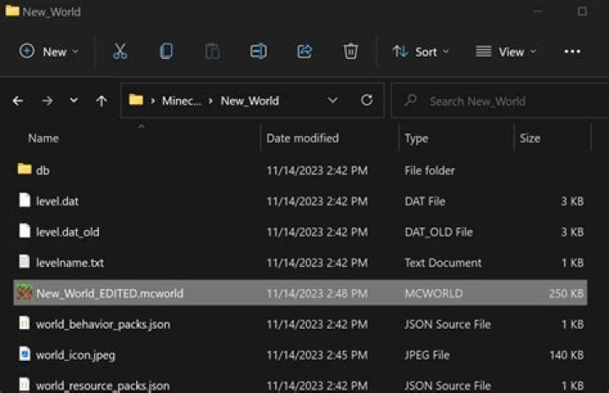Refresh the New_World folder view
This screenshot has width=609, height=393.
[x=366, y=101]
